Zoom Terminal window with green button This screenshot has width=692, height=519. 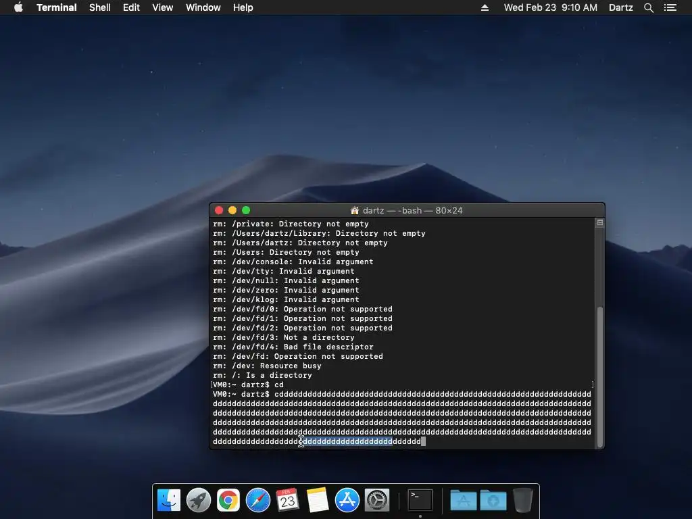pos(246,210)
